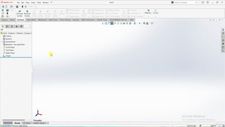Viewport: 225px width, 127px height.
Task: Open Design Library in the task pane
Action: pyautogui.click(x=223, y=33)
